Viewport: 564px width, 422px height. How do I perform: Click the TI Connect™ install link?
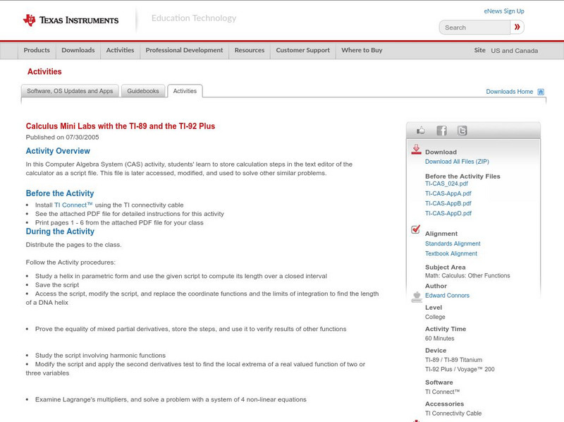point(73,205)
